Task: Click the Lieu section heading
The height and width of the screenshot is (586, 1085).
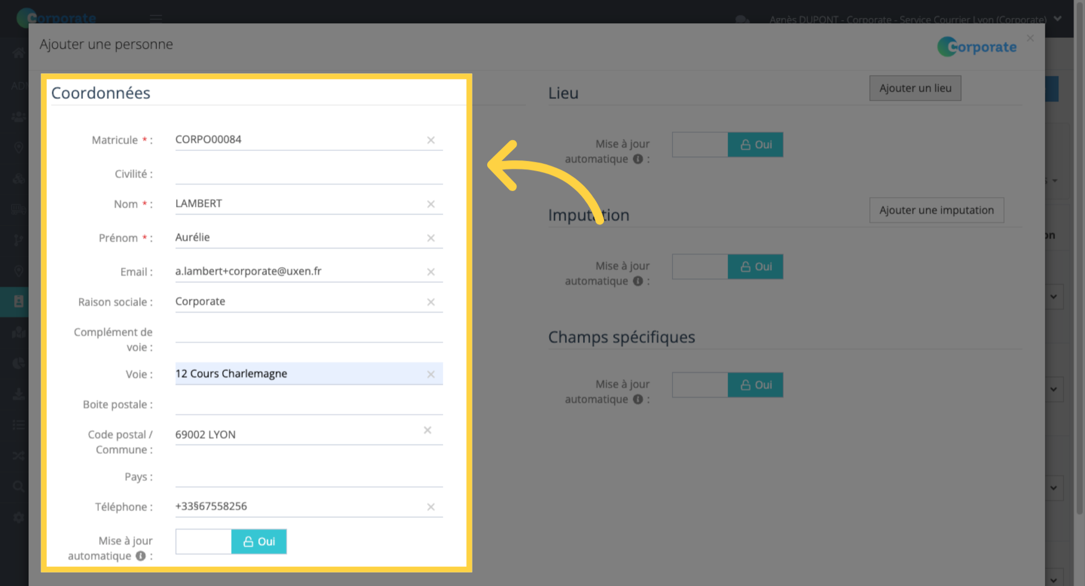Action: tap(563, 93)
